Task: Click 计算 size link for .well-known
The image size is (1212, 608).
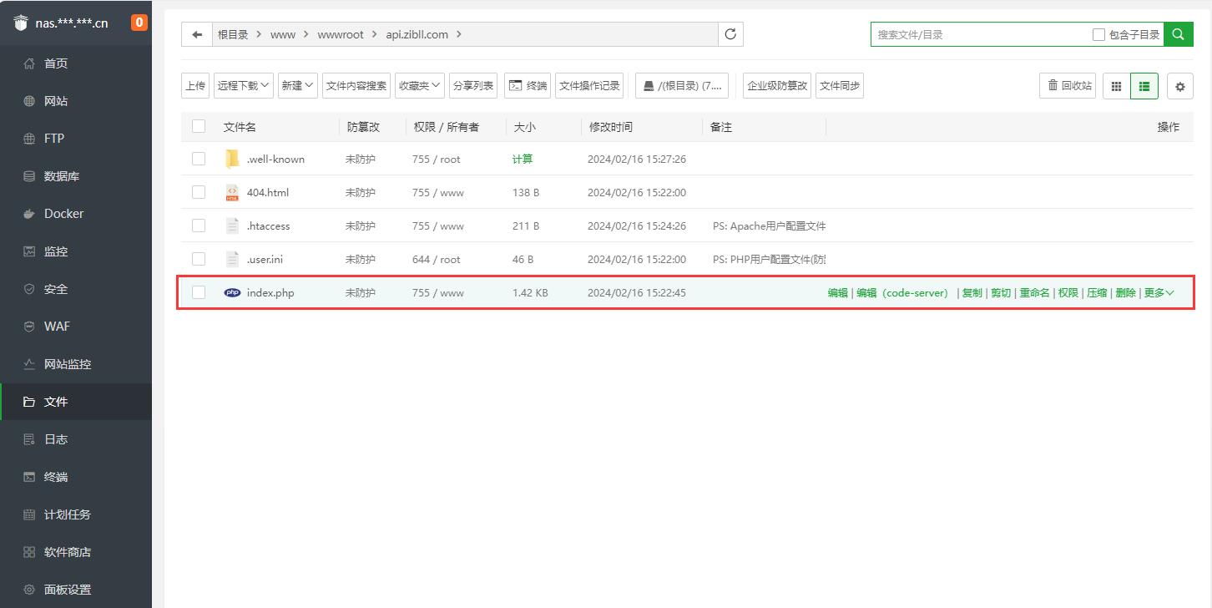Action: tap(523, 159)
